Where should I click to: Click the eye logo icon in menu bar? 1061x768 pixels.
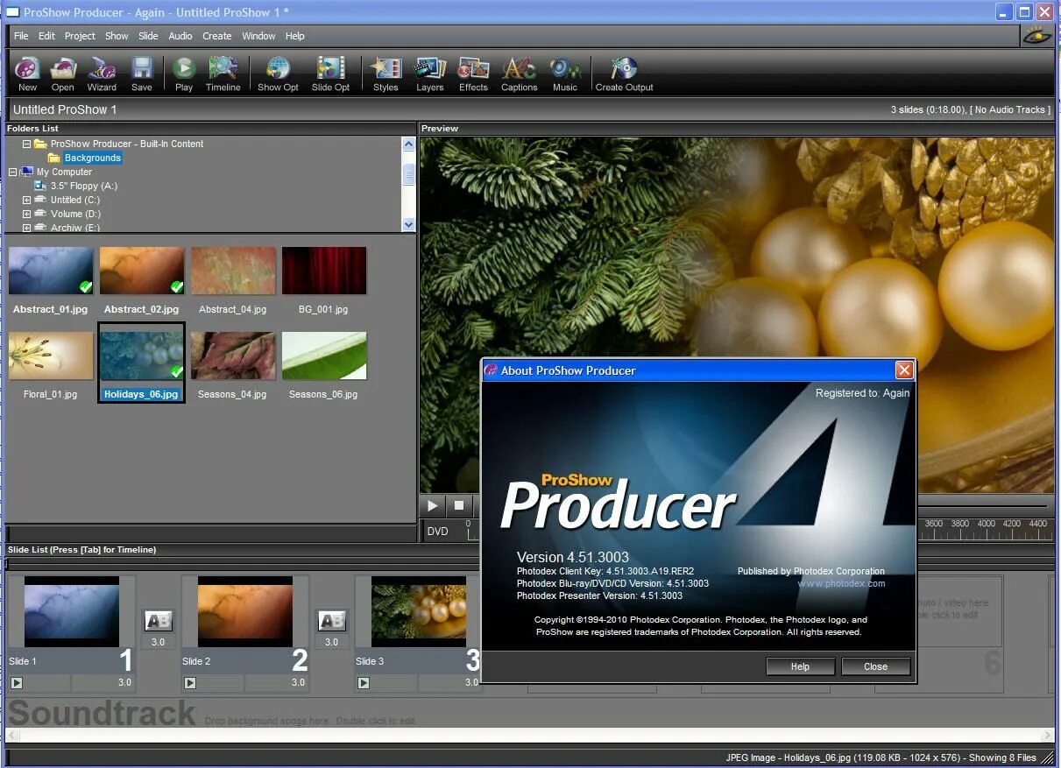click(x=1036, y=36)
